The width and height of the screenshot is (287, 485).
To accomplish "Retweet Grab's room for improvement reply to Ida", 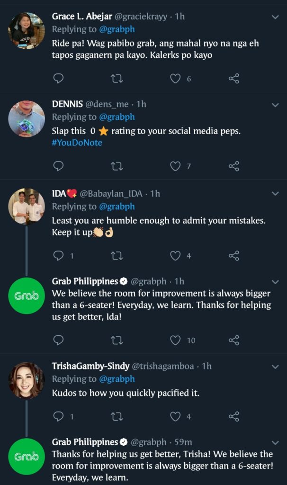I will click(117, 341).
